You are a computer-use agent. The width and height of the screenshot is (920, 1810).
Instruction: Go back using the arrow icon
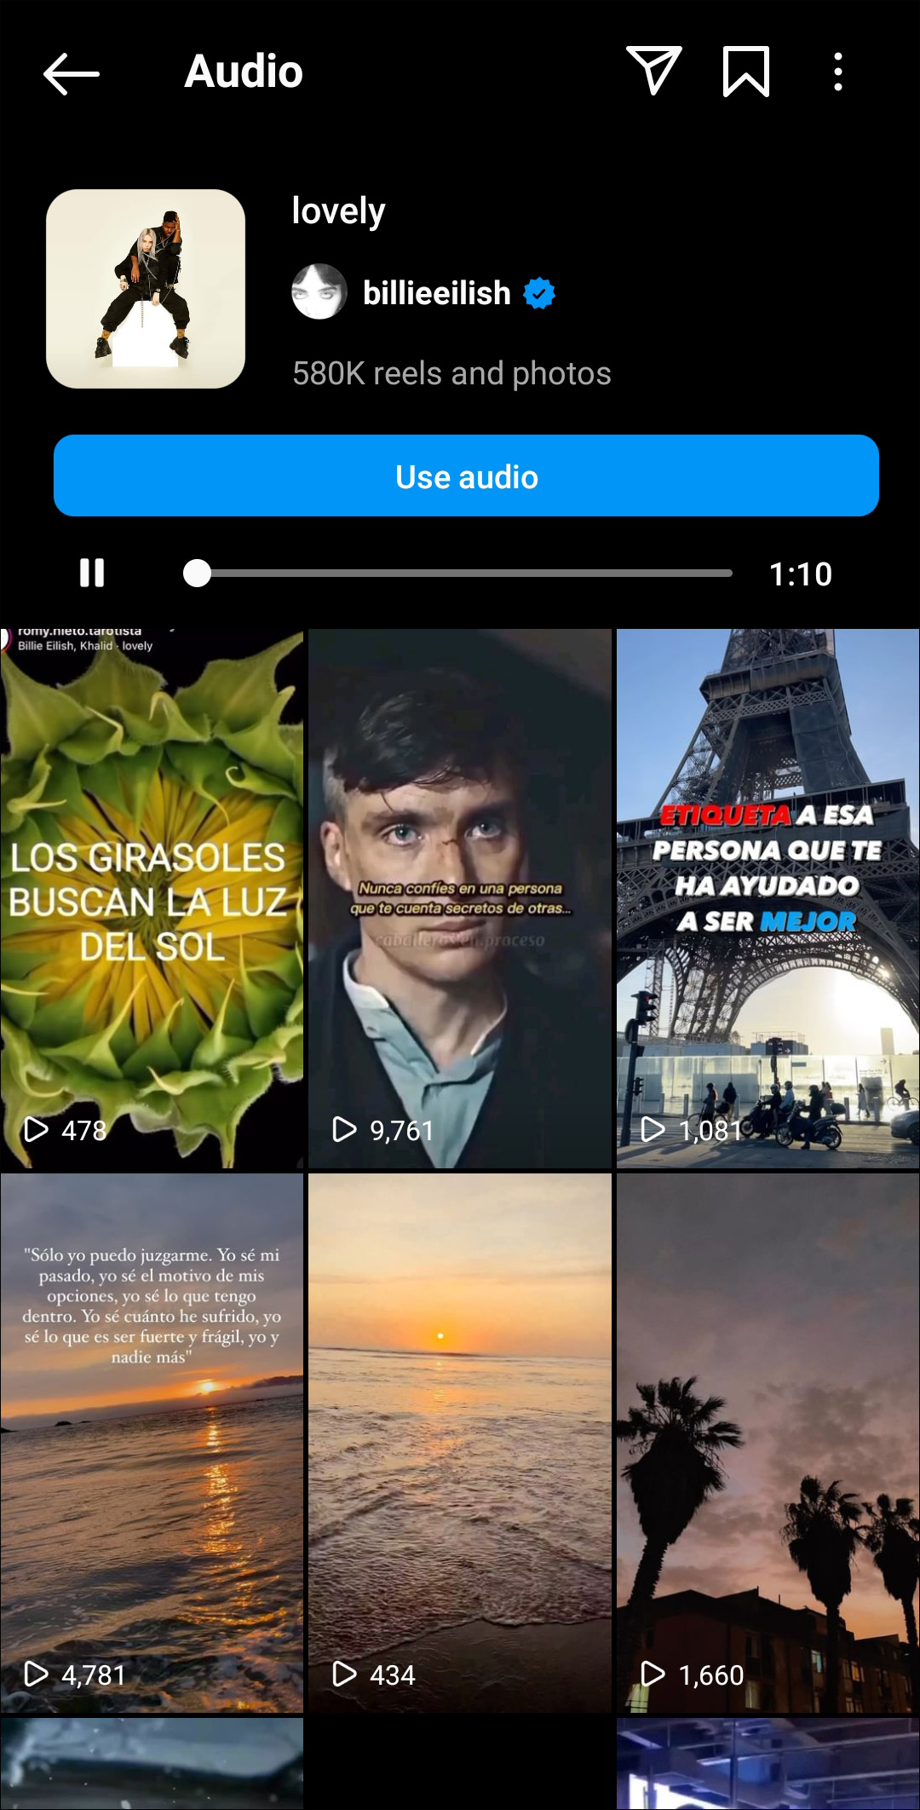[72, 72]
